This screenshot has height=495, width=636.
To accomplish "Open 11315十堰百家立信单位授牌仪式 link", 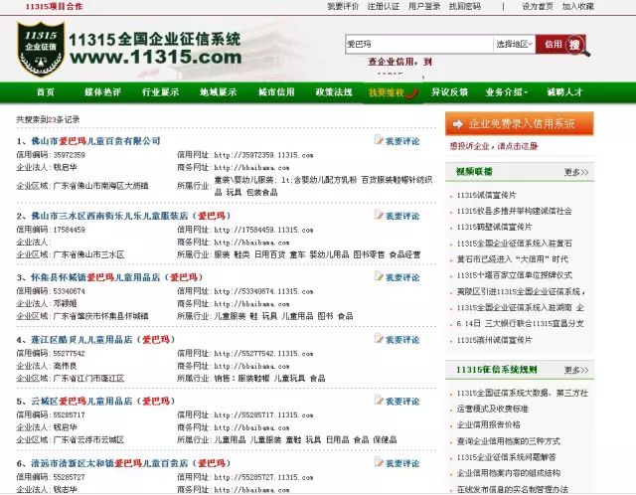I will pyautogui.click(x=515, y=275).
